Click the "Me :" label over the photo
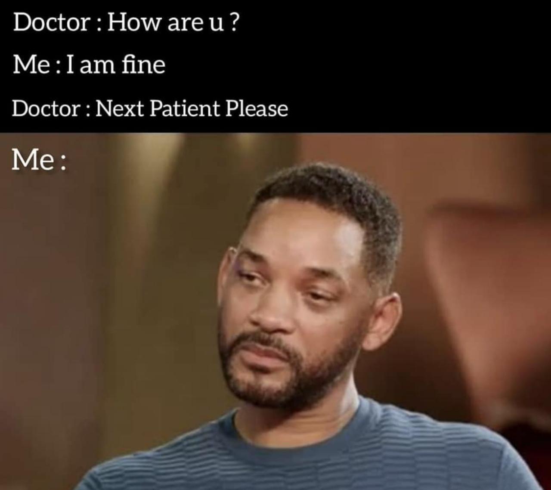 pyautogui.click(x=39, y=160)
